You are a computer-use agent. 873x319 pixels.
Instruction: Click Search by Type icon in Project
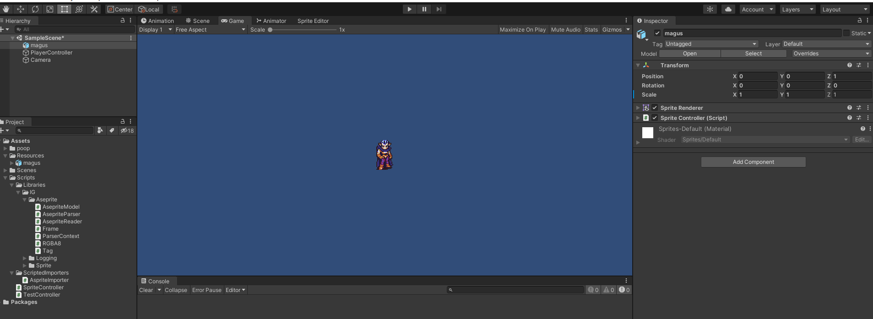100,130
